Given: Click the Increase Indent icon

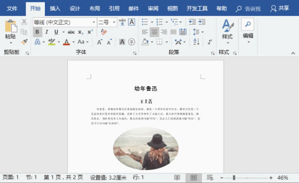Looking at the screenshot, I should (x=202, y=22).
